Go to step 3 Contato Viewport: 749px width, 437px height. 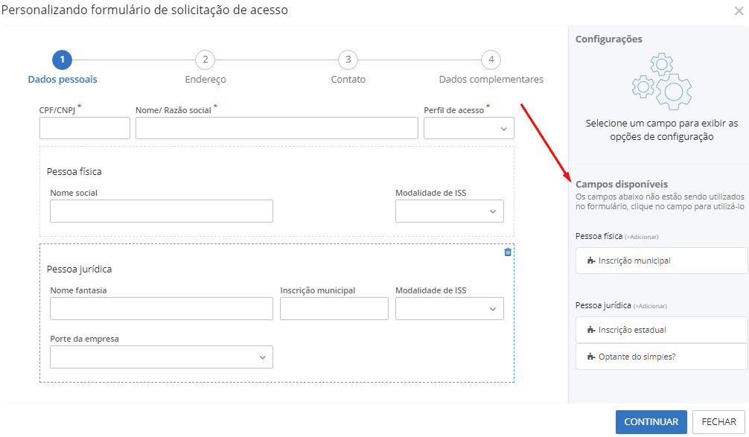pos(348,60)
